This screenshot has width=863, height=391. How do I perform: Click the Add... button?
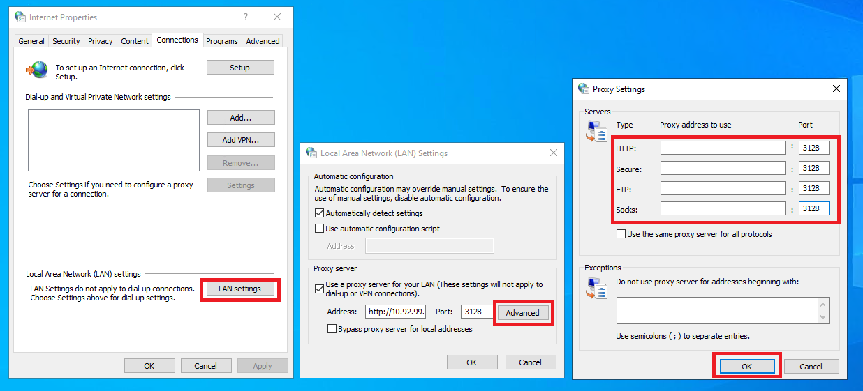coord(241,118)
